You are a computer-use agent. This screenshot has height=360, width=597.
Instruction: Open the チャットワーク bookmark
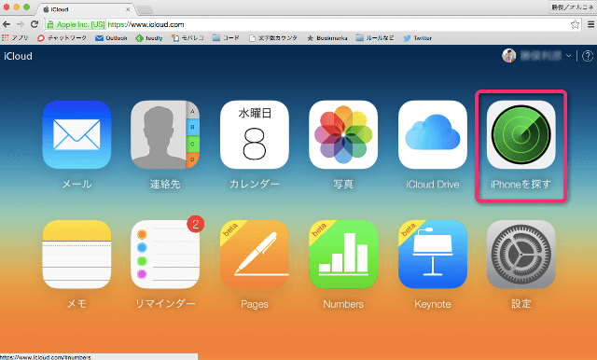coord(62,38)
